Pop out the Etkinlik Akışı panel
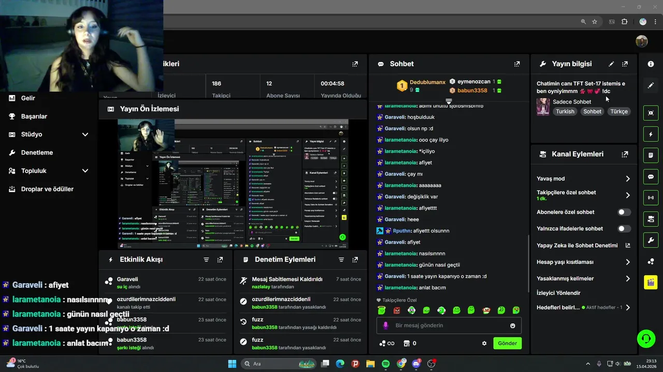The height and width of the screenshot is (372, 663). 220,259
